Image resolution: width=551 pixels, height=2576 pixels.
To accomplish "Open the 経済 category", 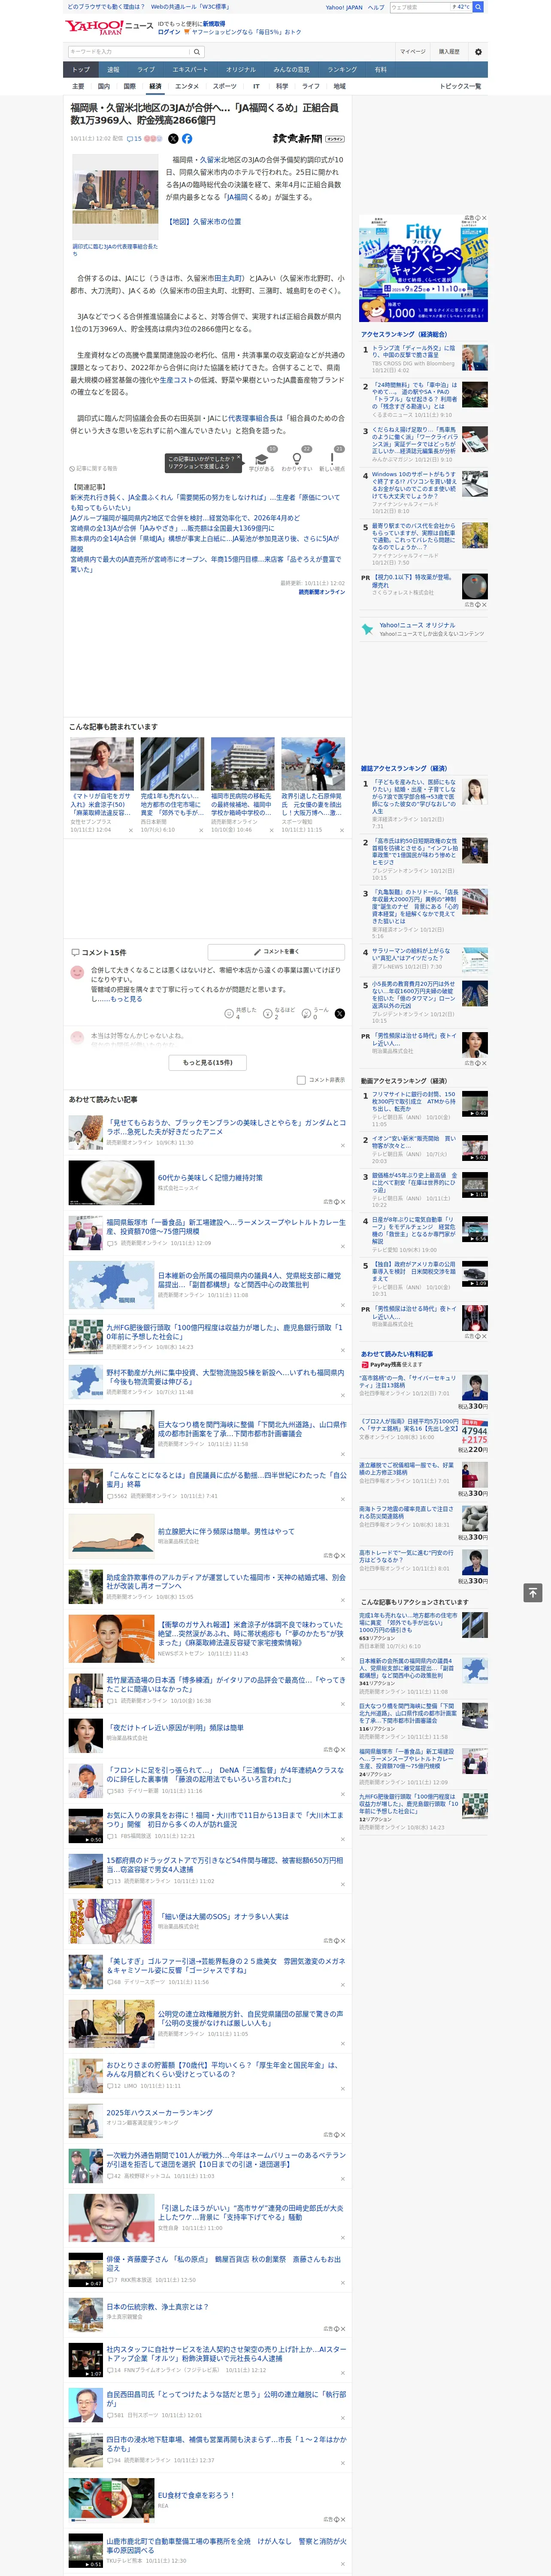I will (x=155, y=86).
